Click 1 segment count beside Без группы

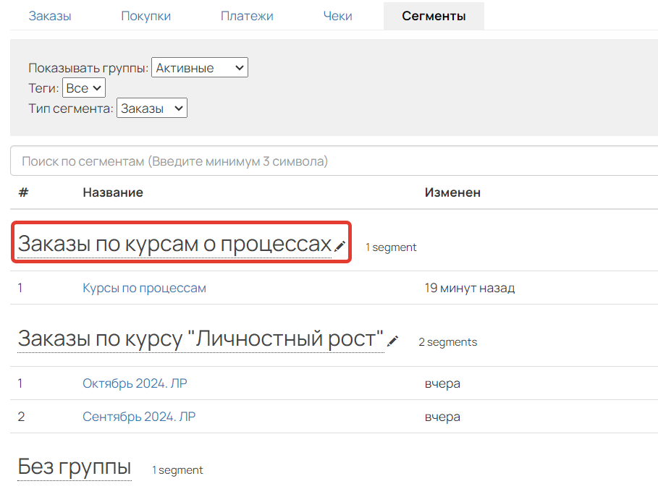click(x=177, y=470)
